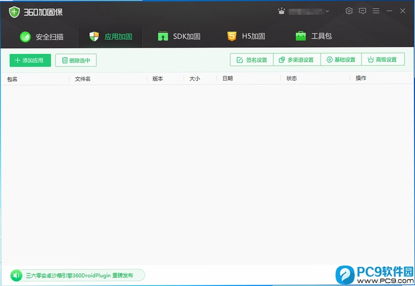Click the 添加应用 button
The height and width of the screenshot is (286, 415).
point(30,60)
